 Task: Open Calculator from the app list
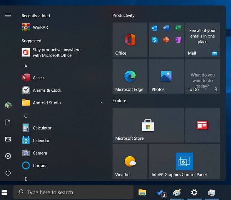click(37, 128)
